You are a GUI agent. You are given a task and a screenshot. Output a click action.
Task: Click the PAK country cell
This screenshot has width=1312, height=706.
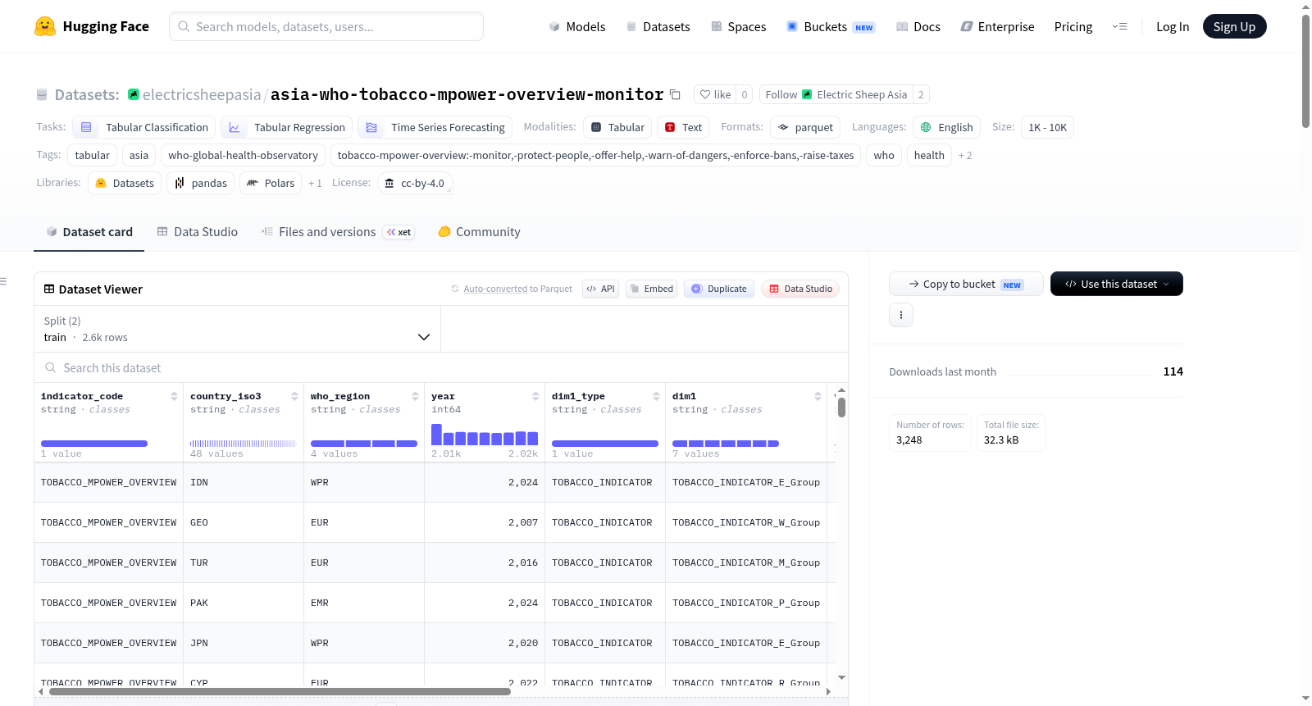click(x=244, y=603)
